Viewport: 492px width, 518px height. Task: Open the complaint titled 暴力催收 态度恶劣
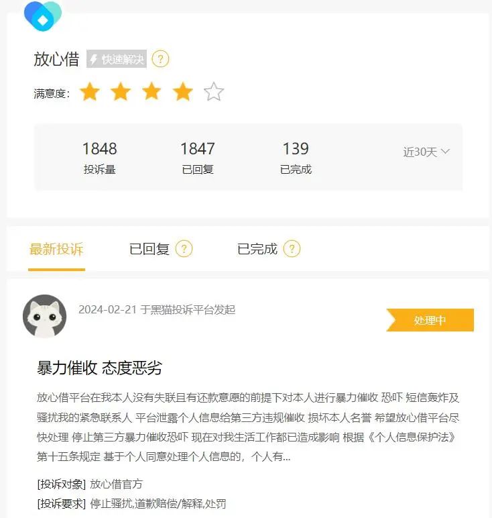click(99, 368)
